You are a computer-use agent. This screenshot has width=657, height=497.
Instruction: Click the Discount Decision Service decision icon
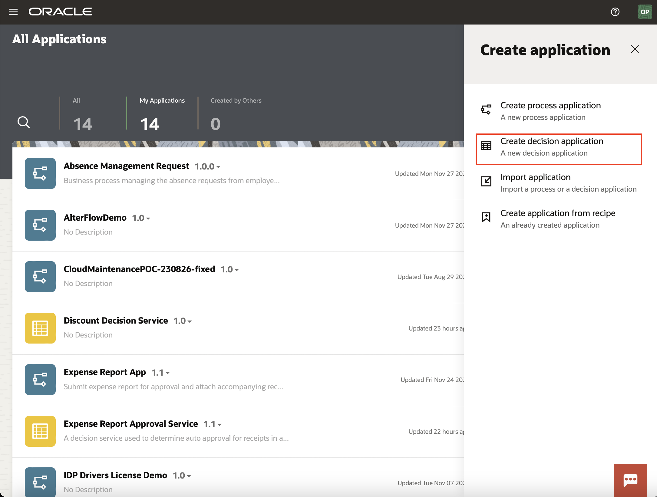pyautogui.click(x=40, y=328)
